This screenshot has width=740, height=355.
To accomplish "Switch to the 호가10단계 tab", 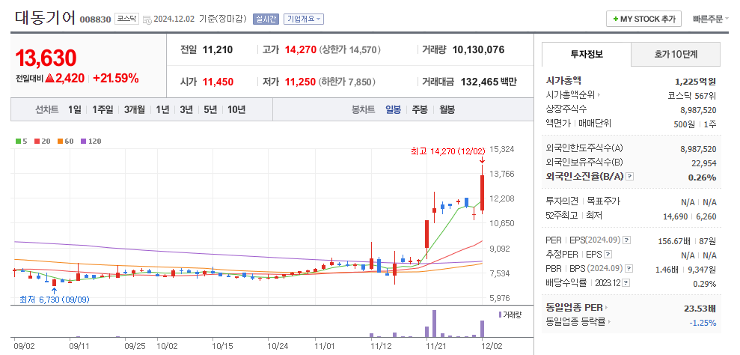I will coord(676,54).
